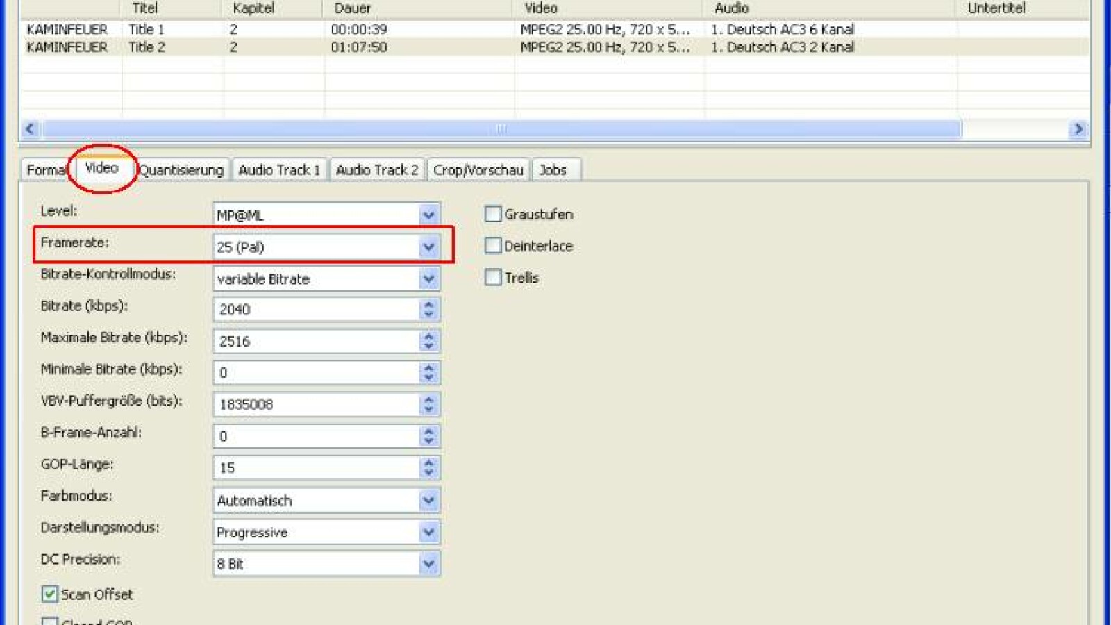1111x625 pixels.
Task: Click the GOP-Länge value field
Action: (316, 468)
